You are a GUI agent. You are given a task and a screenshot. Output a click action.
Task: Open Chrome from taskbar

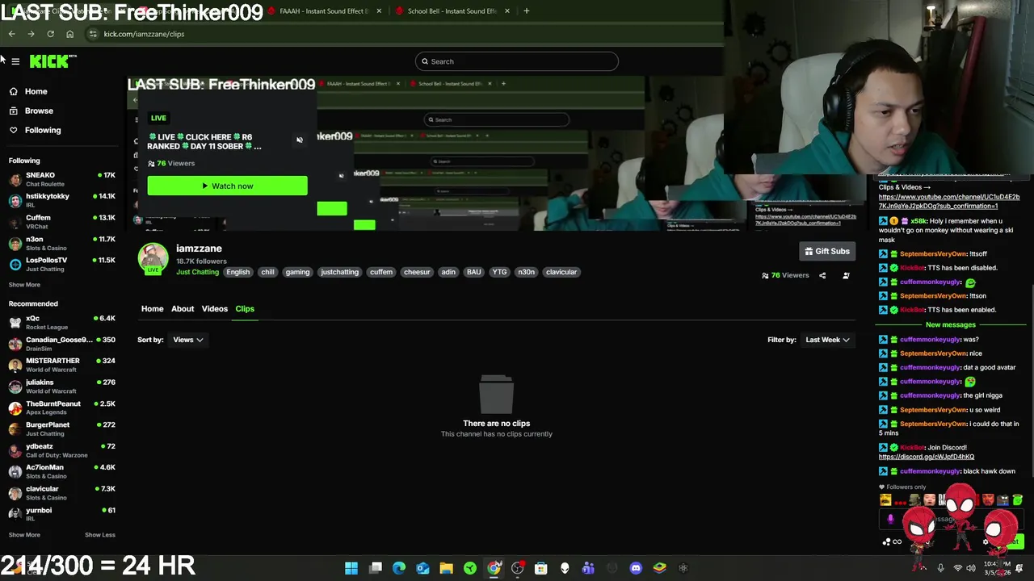494,568
